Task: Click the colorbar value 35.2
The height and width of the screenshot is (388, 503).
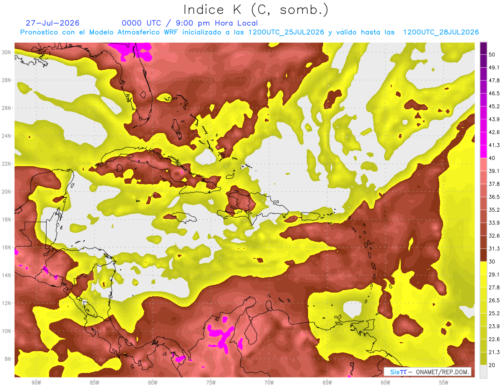Action: [494, 210]
